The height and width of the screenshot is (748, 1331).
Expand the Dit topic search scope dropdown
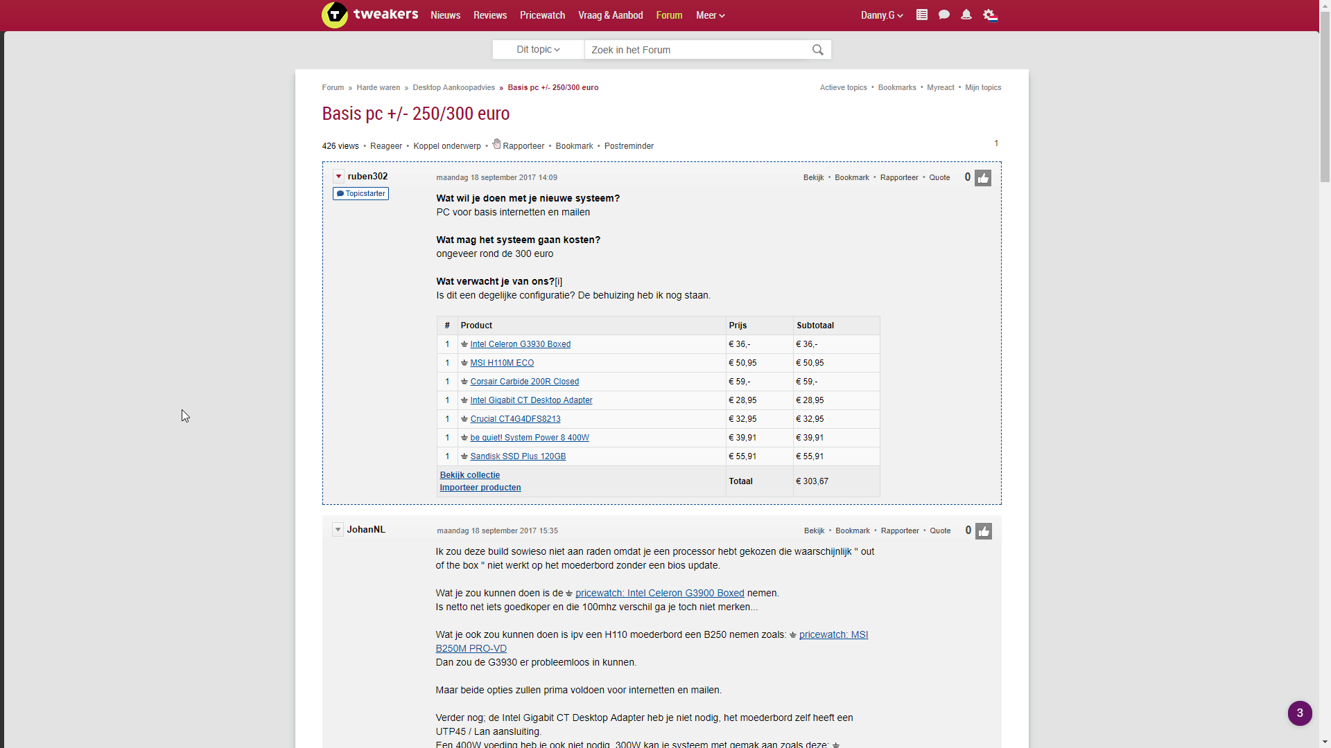point(538,50)
